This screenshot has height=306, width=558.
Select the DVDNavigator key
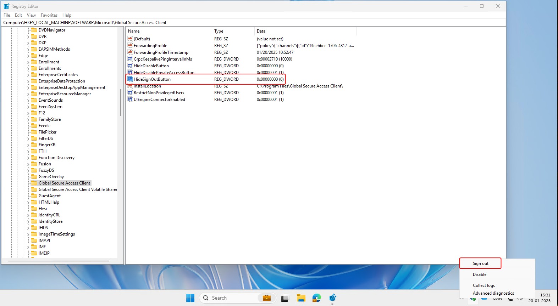click(x=52, y=30)
